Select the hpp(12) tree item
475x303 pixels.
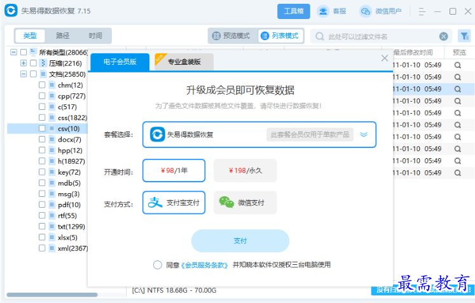click(x=70, y=151)
